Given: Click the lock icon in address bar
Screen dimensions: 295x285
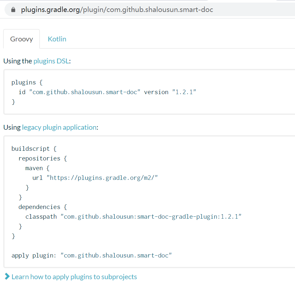Looking at the screenshot, I should (13, 10).
